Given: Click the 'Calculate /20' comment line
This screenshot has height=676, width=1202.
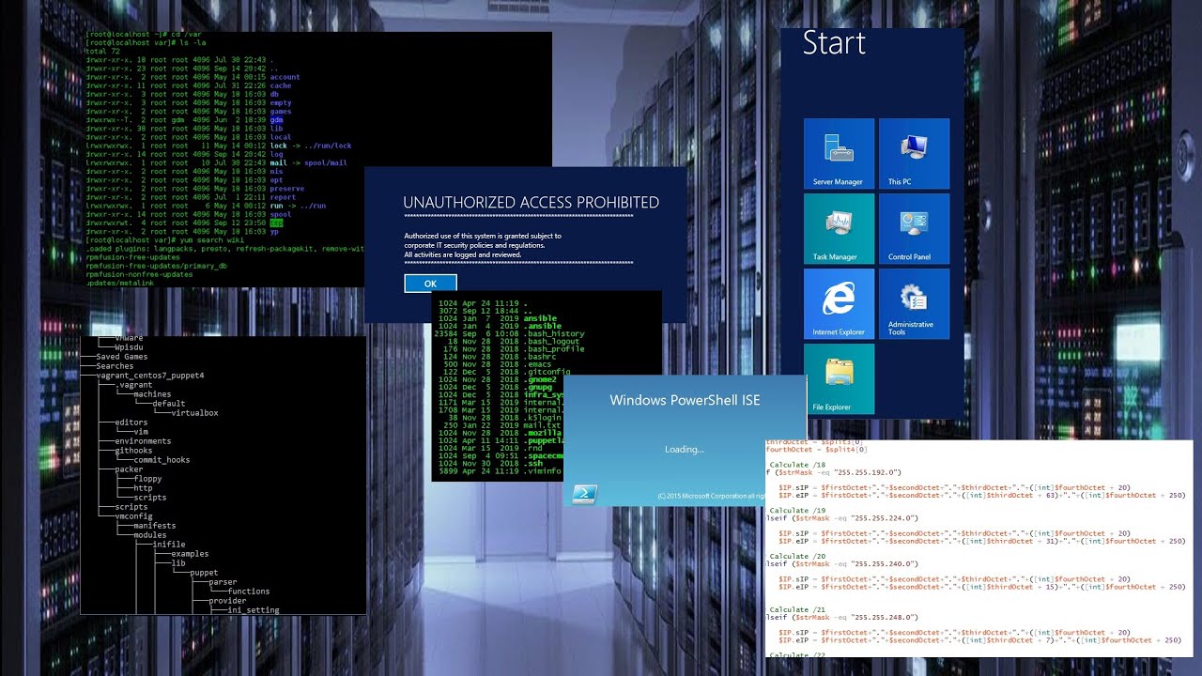Looking at the screenshot, I should [796, 556].
